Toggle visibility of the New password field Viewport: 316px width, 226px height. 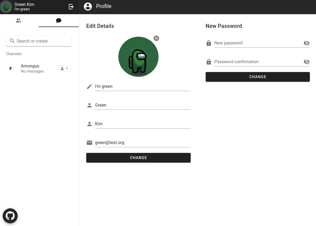click(x=307, y=43)
